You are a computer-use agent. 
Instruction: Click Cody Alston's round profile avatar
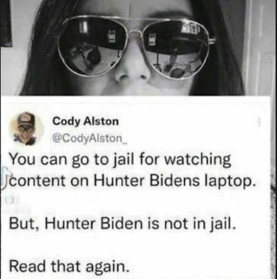[26, 129]
